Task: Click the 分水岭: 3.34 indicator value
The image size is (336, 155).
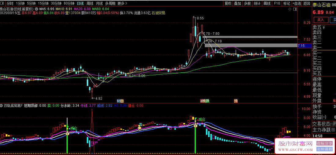Action: pyautogui.click(x=70, y=106)
